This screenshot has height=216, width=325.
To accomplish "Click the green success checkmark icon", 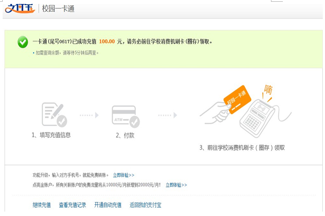I will pyautogui.click(x=23, y=42).
